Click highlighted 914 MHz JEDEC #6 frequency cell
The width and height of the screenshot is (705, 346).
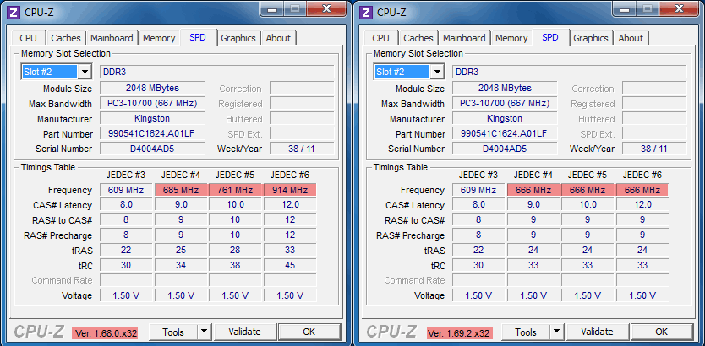point(289,190)
